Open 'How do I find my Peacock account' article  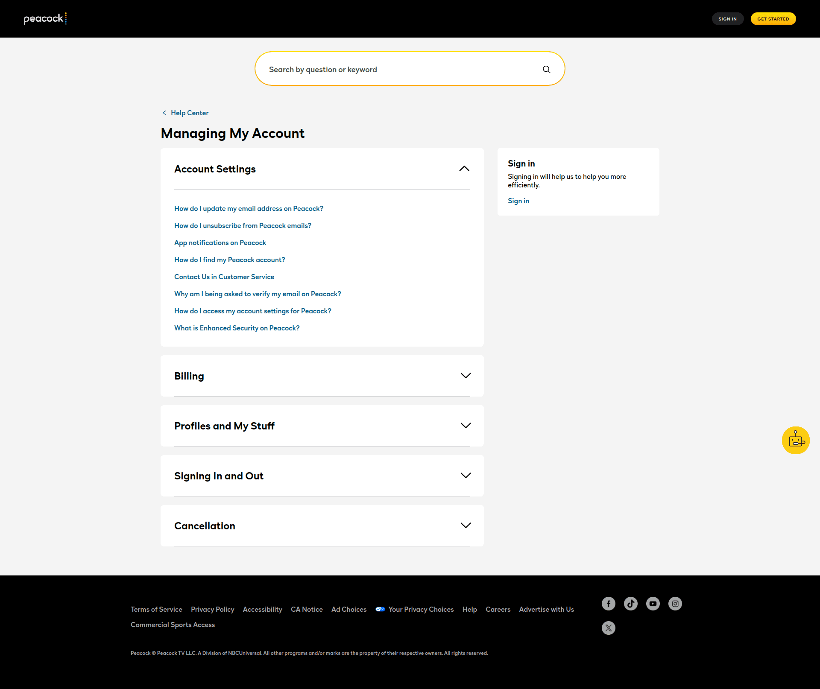[229, 260]
